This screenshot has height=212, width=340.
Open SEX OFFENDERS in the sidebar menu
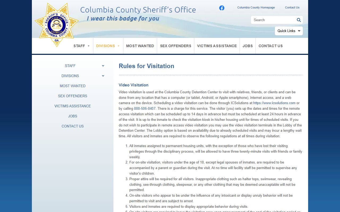[73, 96]
